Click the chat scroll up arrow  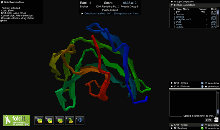tap(218, 92)
